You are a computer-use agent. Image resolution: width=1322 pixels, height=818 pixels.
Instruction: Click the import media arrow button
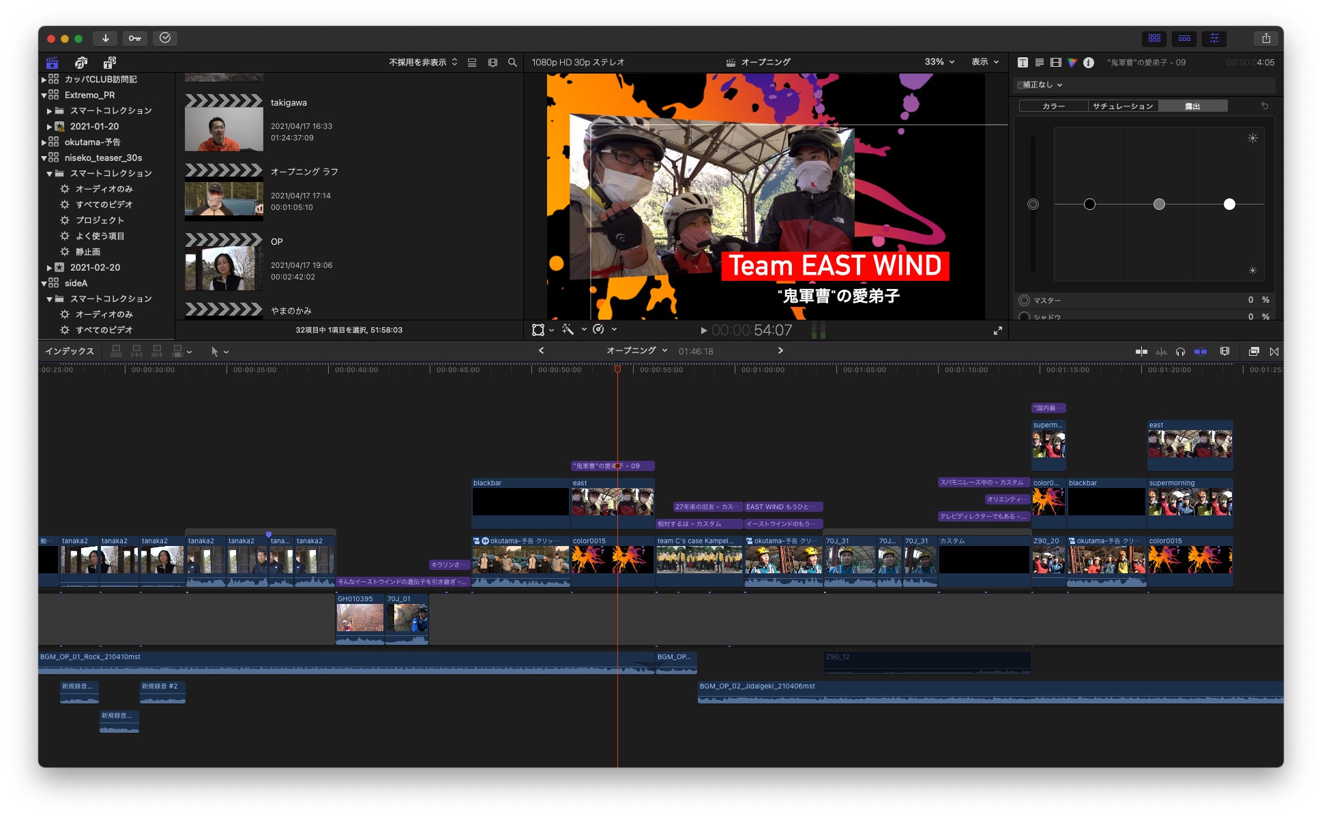[x=105, y=38]
